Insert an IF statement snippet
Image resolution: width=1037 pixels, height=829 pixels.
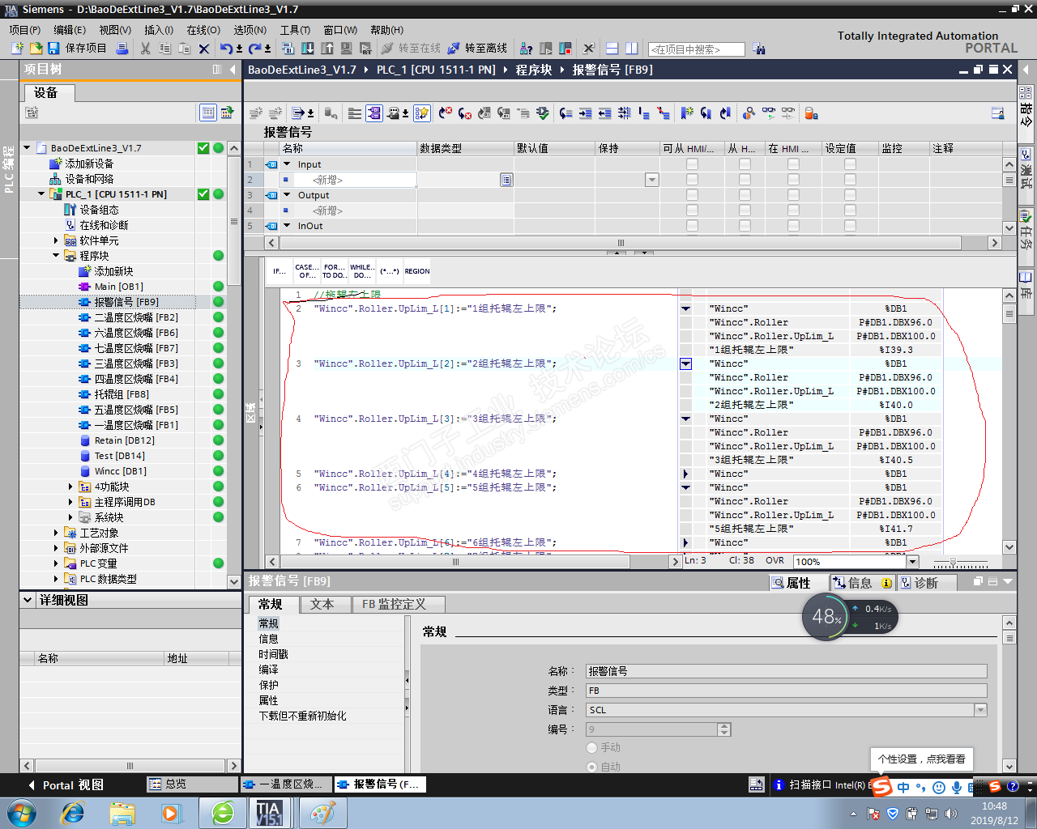(279, 271)
